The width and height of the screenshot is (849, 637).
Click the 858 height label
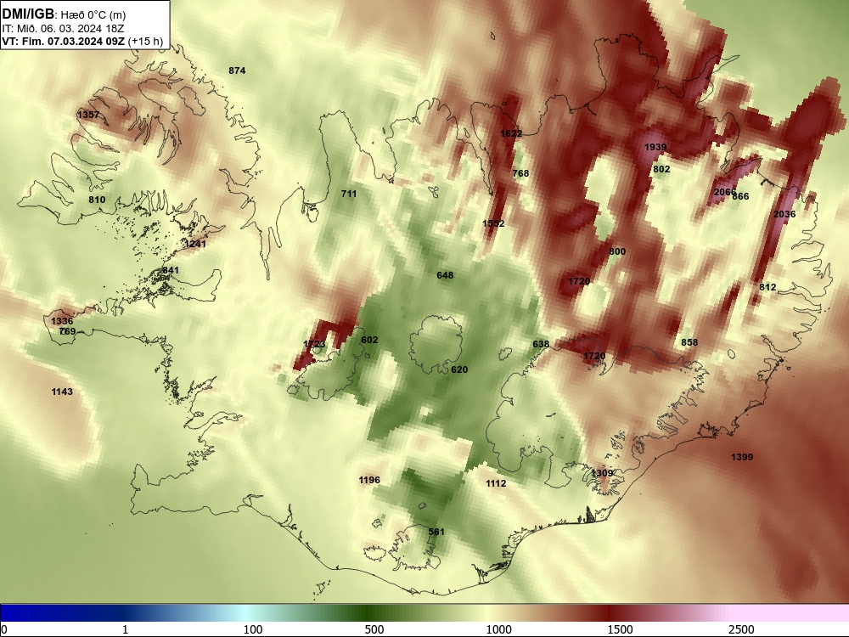tap(689, 342)
